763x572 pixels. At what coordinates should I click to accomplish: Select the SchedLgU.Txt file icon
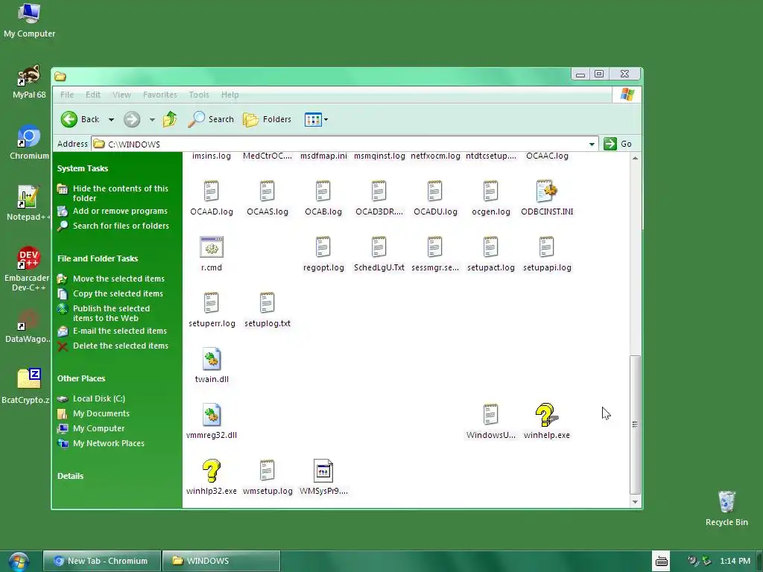click(x=379, y=247)
